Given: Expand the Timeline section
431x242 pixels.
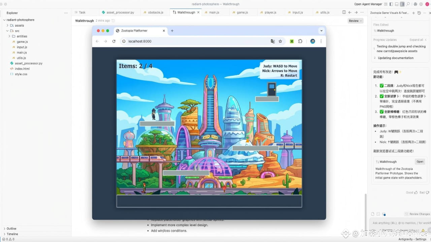Looking at the screenshot, I should coord(12,234).
